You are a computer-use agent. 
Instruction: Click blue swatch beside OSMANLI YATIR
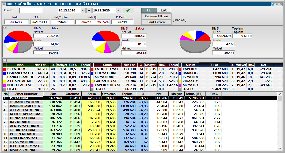5,73
